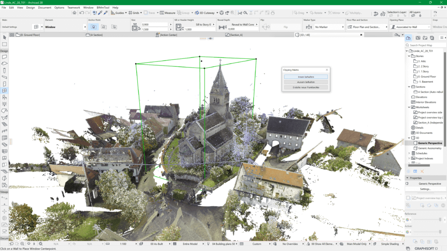Open the Marker Type dropdown
The image size is (447, 251).
[328, 27]
